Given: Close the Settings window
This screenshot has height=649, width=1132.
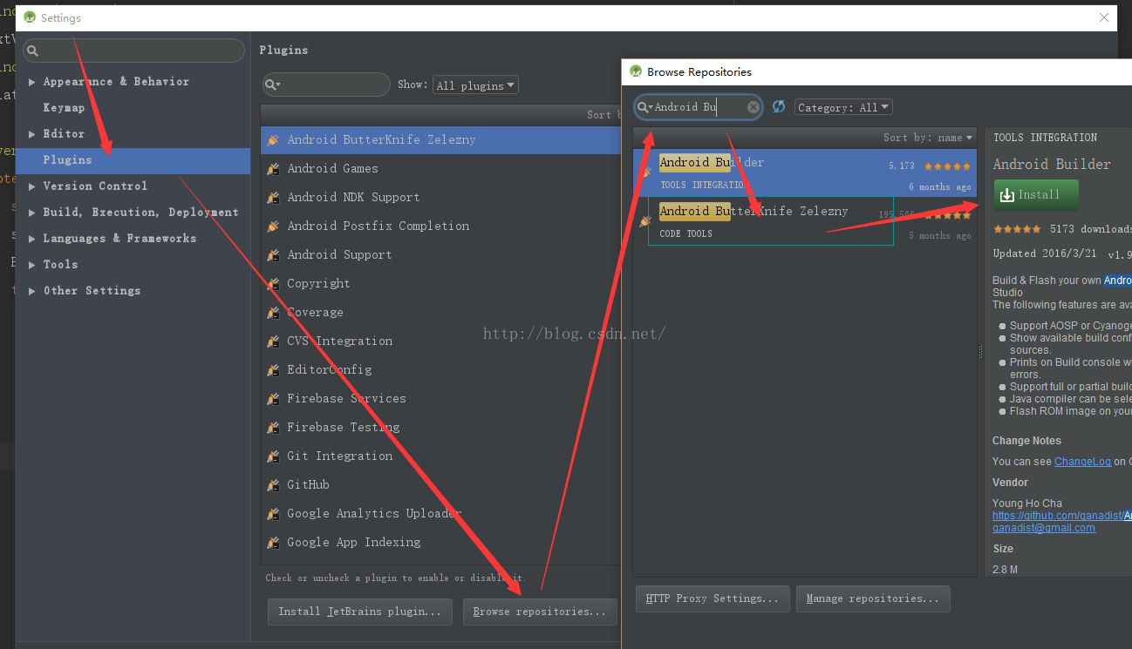Looking at the screenshot, I should (x=1105, y=17).
